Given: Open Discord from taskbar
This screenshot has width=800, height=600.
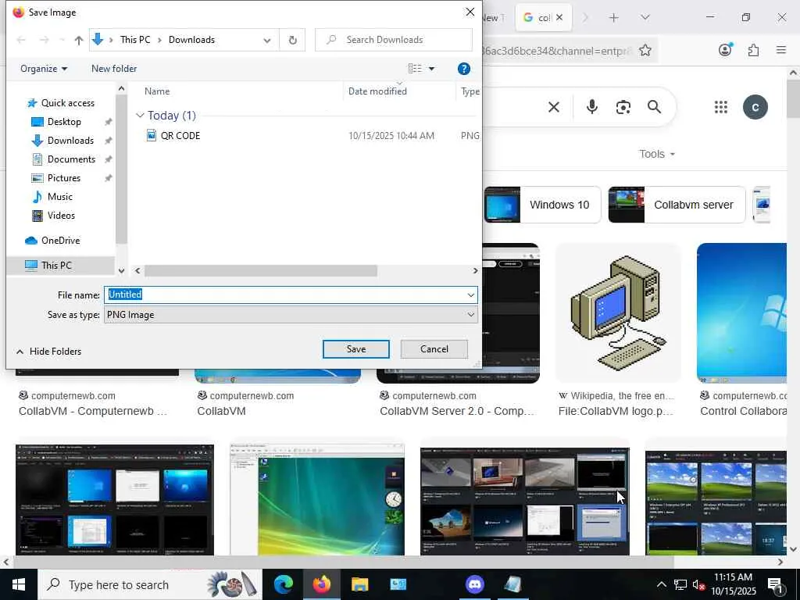Looking at the screenshot, I should (x=474, y=584).
